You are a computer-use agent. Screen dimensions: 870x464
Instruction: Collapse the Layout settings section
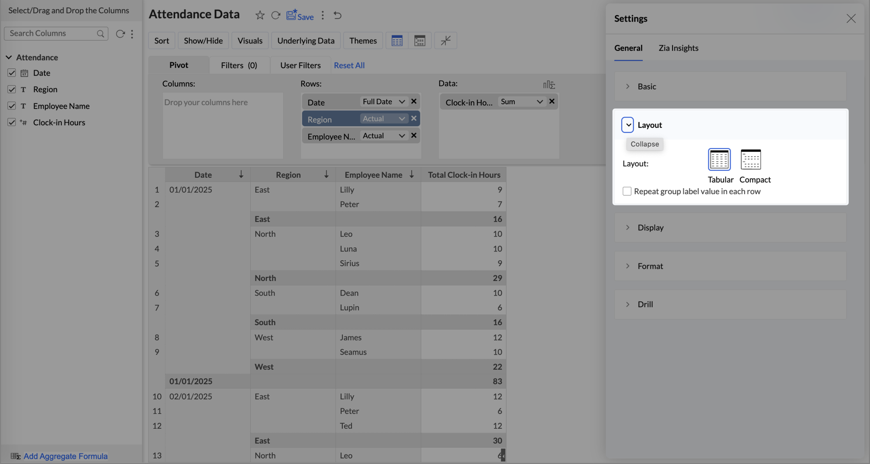pos(628,125)
